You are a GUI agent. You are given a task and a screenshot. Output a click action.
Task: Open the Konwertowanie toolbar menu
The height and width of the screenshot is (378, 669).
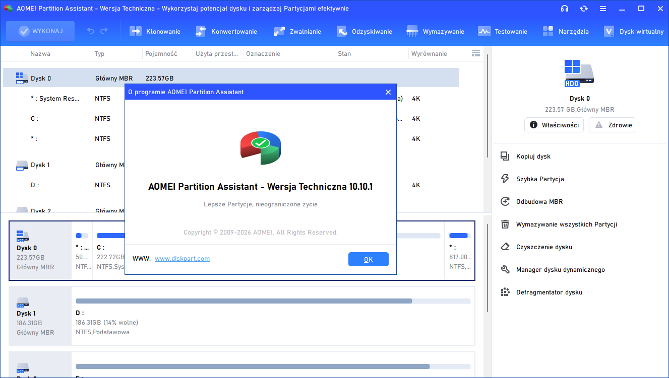tap(226, 31)
